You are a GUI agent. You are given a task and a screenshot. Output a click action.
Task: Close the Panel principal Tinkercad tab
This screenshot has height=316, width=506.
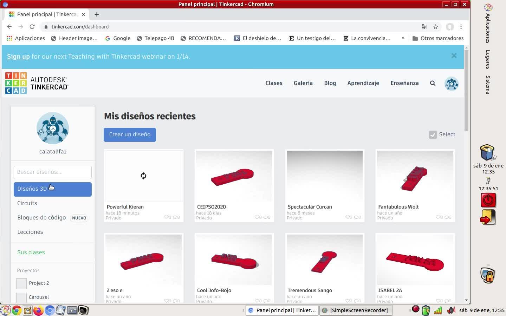tap(83, 14)
